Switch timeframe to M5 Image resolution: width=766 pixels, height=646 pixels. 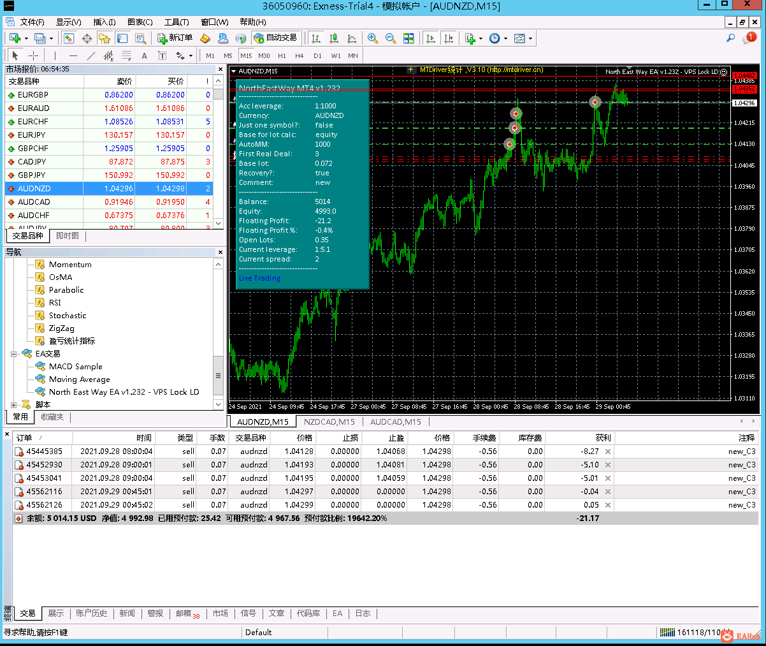(228, 55)
